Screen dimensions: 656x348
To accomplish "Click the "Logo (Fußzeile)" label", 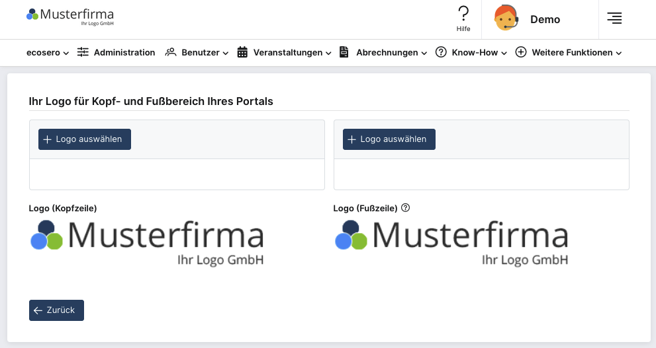I will [x=365, y=208].
